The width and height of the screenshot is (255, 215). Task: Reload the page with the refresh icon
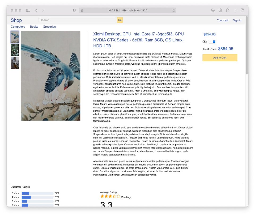174,11
